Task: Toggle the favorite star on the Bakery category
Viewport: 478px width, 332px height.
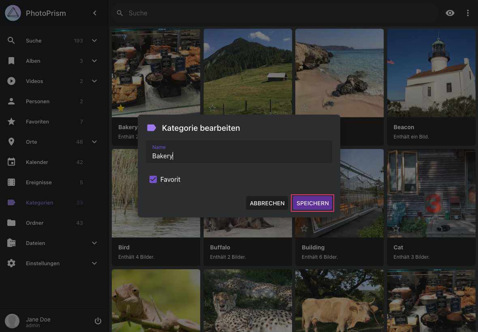Action: 121,108
